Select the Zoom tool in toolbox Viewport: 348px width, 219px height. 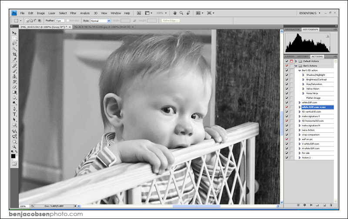(x=14, y=147)
